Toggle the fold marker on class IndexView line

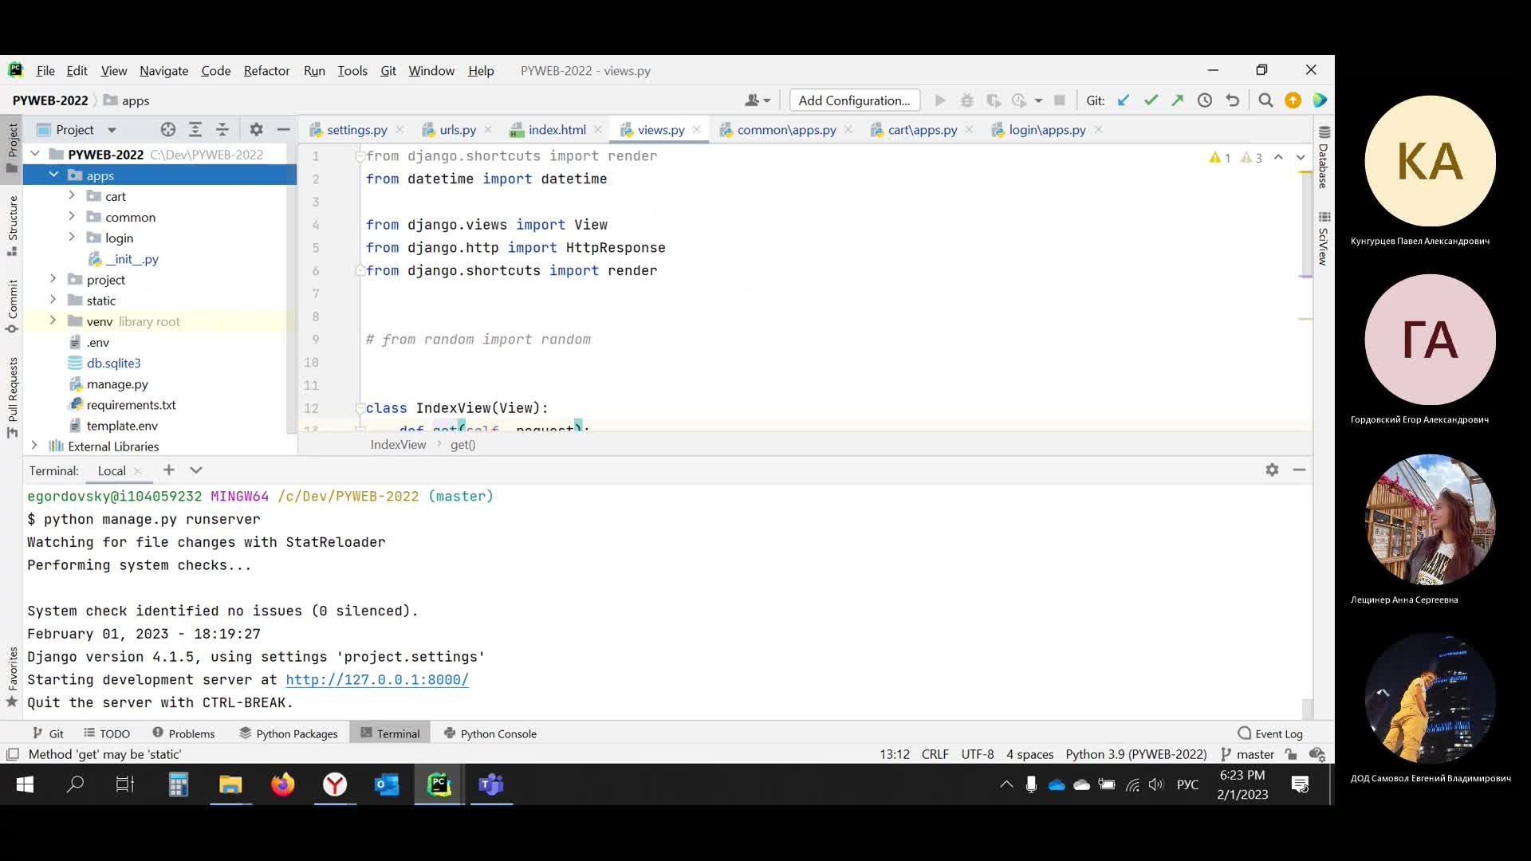360,408
